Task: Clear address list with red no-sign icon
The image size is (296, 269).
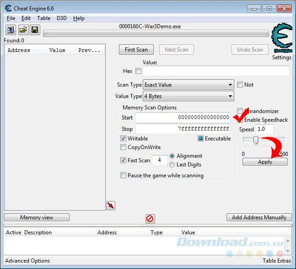Action: 150,218
